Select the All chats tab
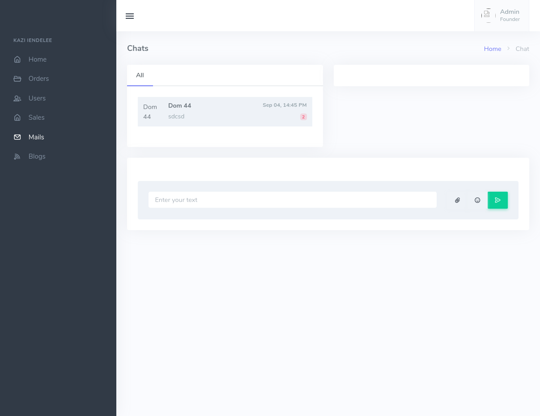Screen dimensions: 540x416 140,75
